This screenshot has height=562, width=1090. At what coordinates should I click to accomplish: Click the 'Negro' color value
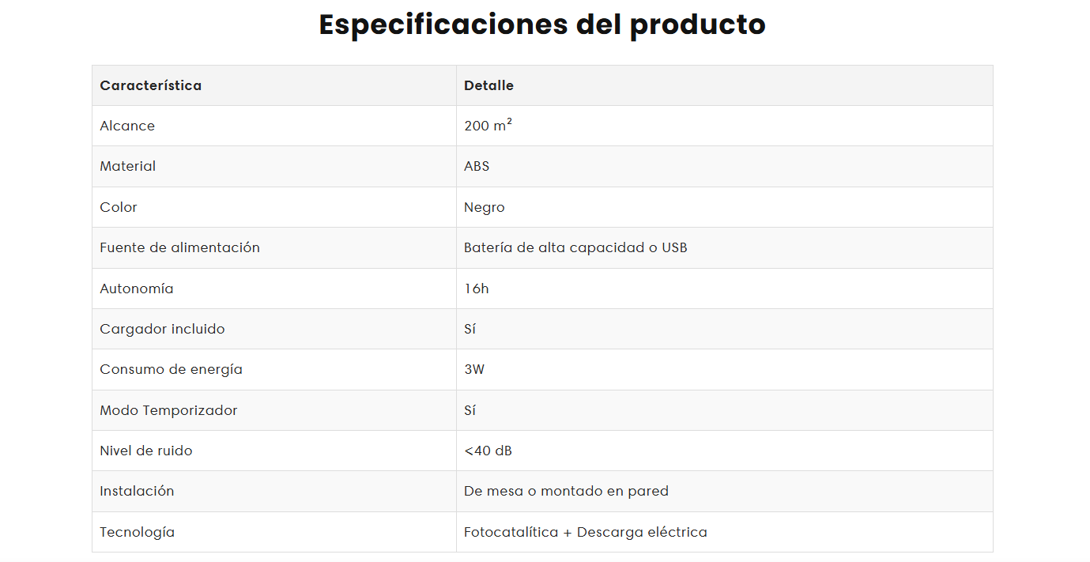pos(484,207)
